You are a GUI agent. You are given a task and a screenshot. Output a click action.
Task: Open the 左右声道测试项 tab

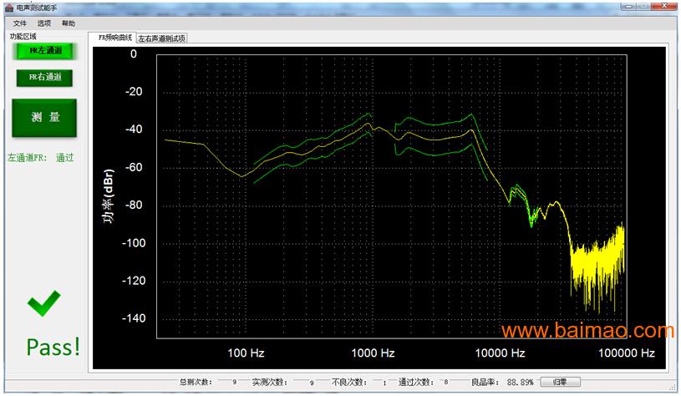click(162, 38)
